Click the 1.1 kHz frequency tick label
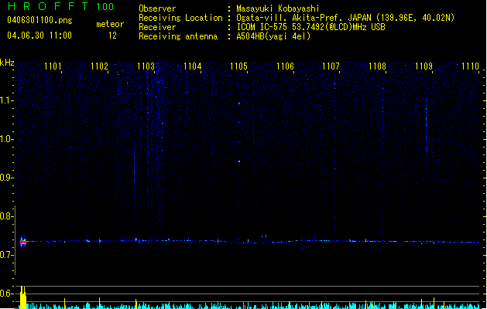The height and width of the screenshot is (309, 487). pos(7,100)
